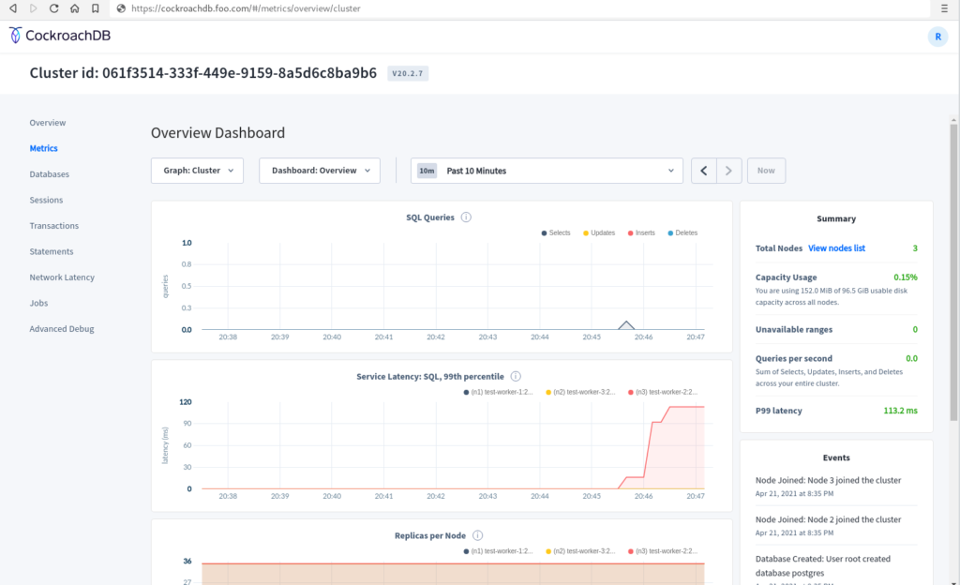Screen dimensions: 960x585
Task: Click the site info globe icon
Action: click(x=121, y=8)
